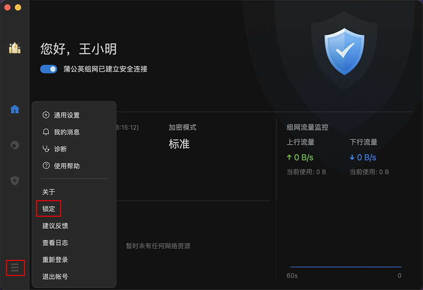Image resolution: width=423 pixels, height=290 pixels.
Task: Click the 标准 encryption mode value
Action: [179, 144]
